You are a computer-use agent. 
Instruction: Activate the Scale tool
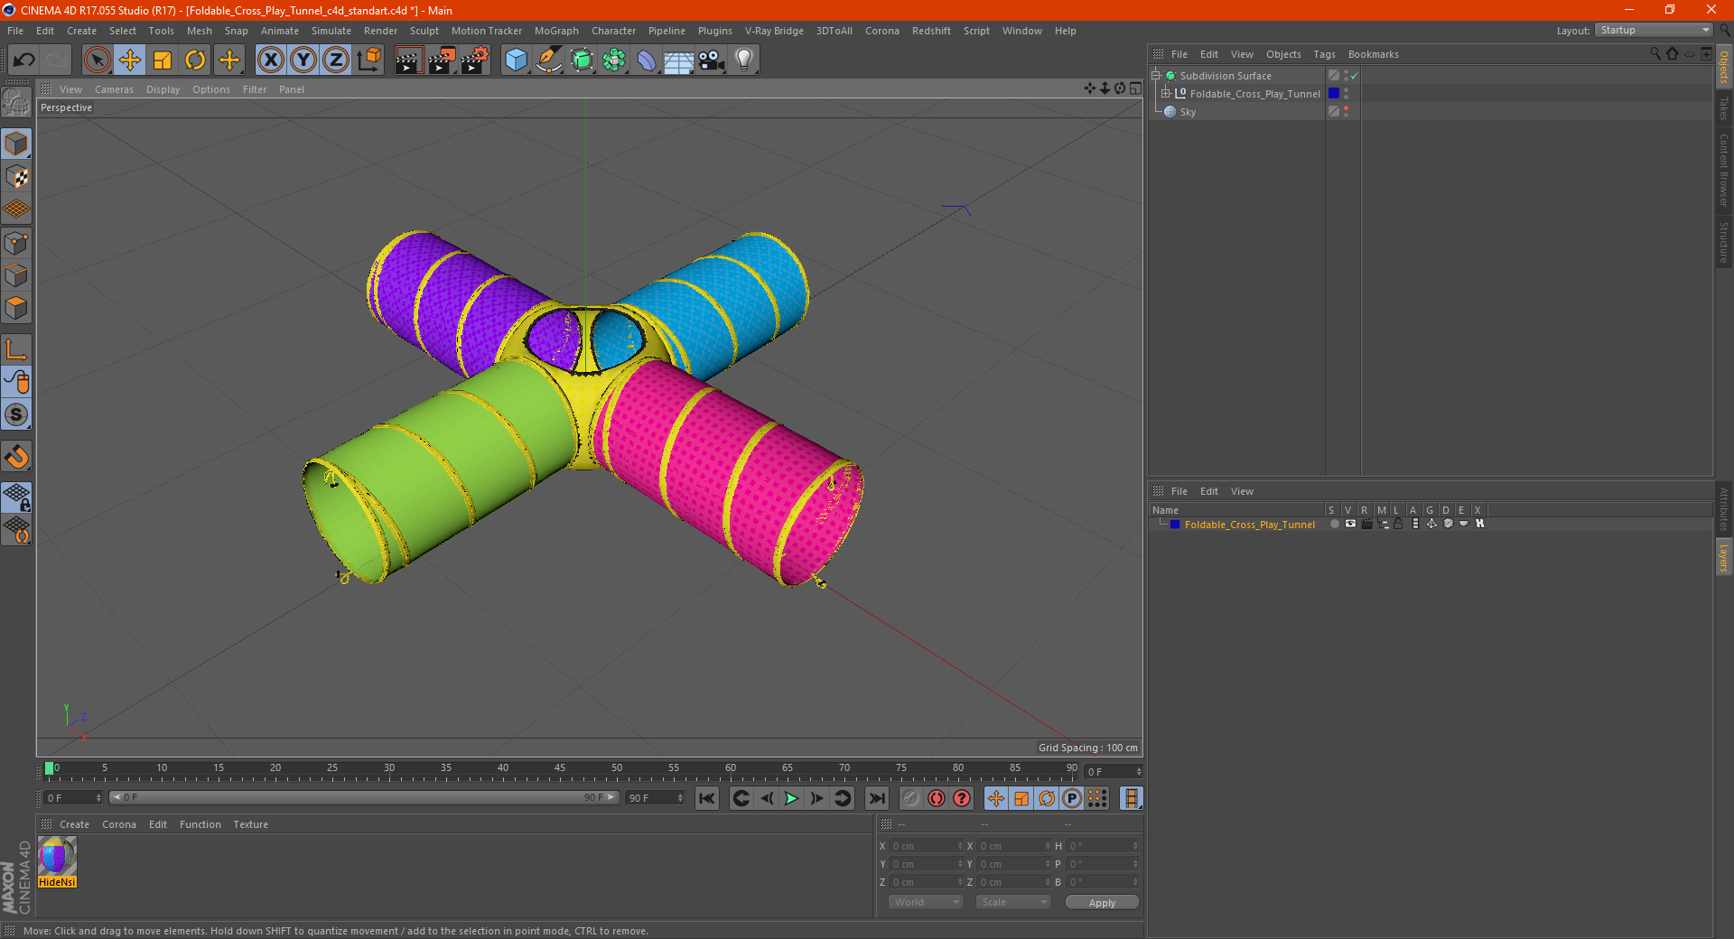[x=163, y=60]
